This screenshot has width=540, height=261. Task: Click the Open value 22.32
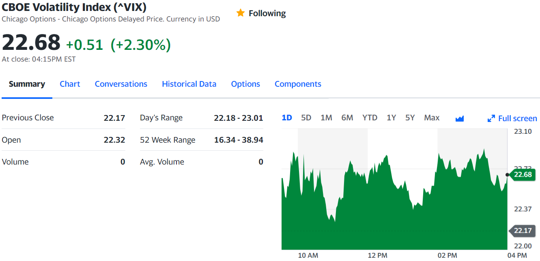114,140
